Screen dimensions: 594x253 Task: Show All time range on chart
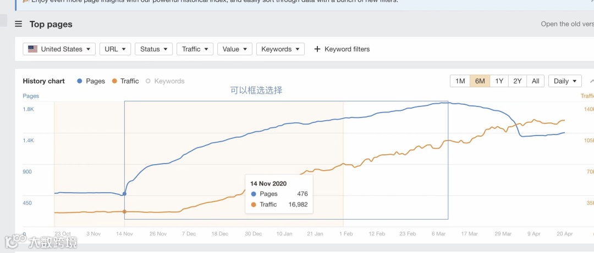click(x=535, y=81)
